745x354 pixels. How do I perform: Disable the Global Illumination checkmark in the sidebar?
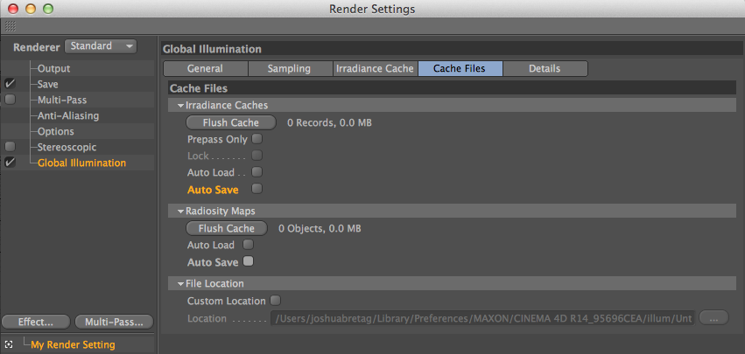(10, 163)
